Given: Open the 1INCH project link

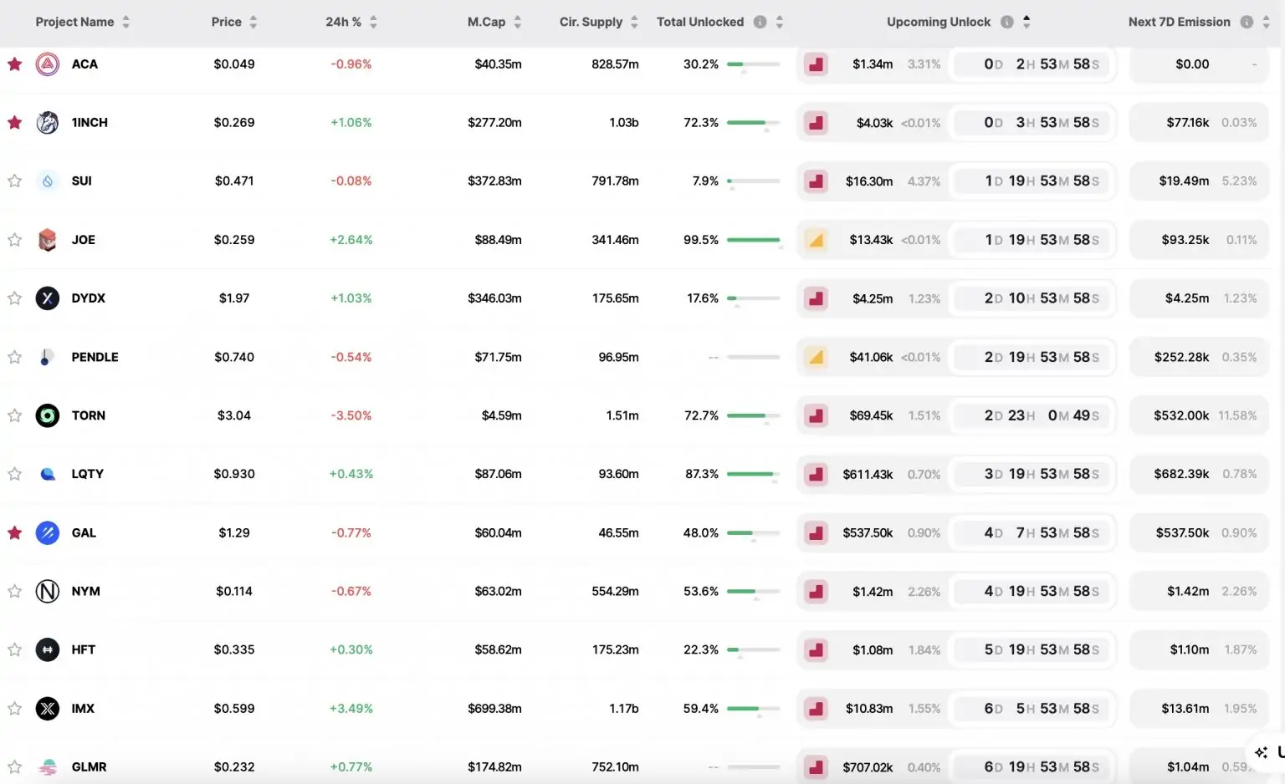Looking at the screenshot, I should click(90, 123).
